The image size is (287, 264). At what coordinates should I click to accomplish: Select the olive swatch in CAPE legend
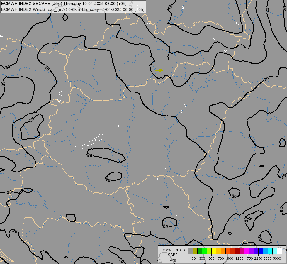195,251
